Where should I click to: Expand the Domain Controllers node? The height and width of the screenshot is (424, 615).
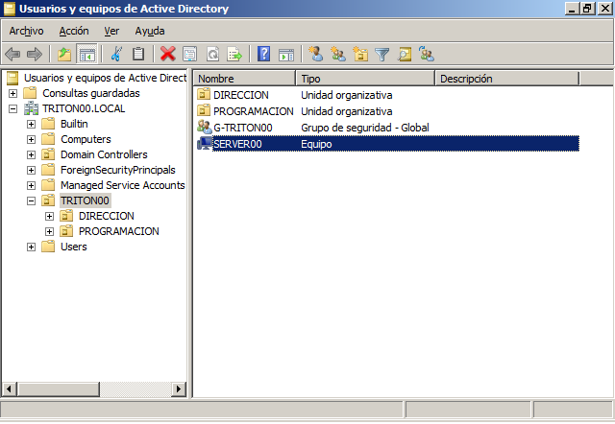(31, 154)
